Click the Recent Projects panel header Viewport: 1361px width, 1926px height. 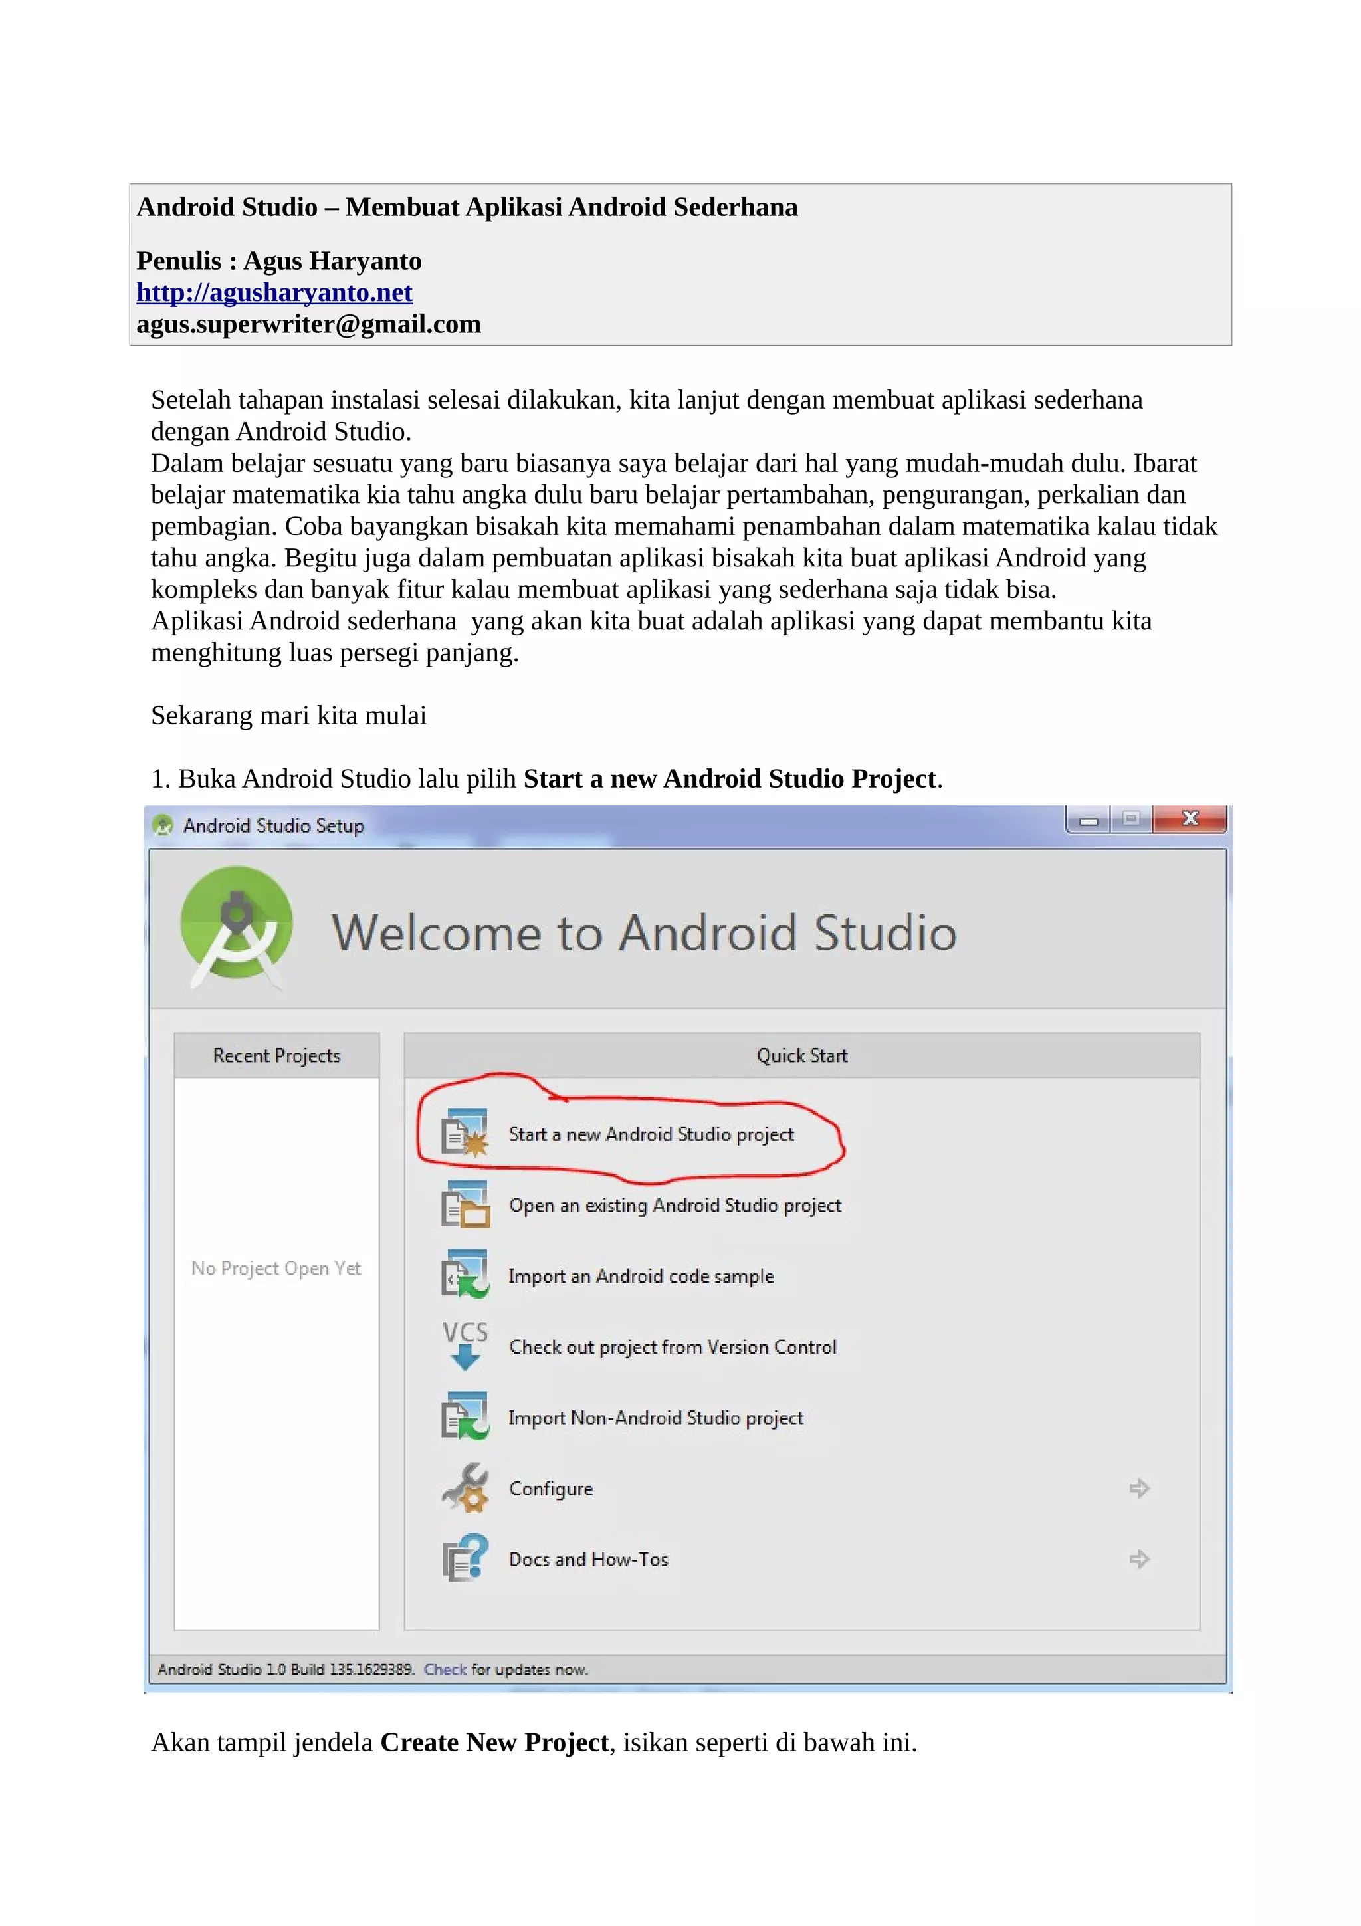(276, 1055)
